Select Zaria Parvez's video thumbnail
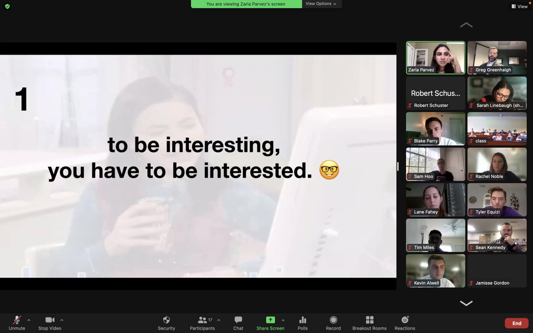This screenshot has width=533, height=333. [x=435, y=57]
